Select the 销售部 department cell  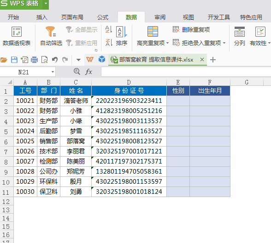point(48,141)
